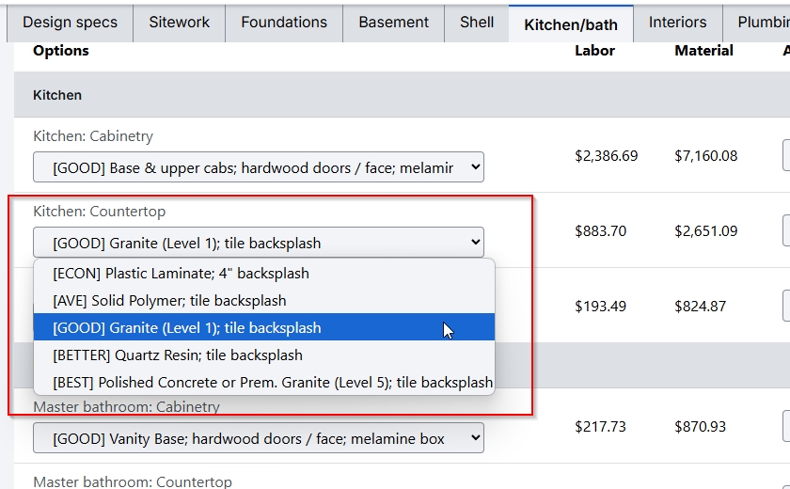Screen dimensions: 790x489
Task: Choose the BETTER Quartz Resin option
Action: [x=178, y=355]
